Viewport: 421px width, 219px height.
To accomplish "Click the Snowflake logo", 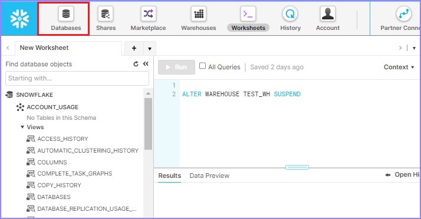I will coord(19,18).
